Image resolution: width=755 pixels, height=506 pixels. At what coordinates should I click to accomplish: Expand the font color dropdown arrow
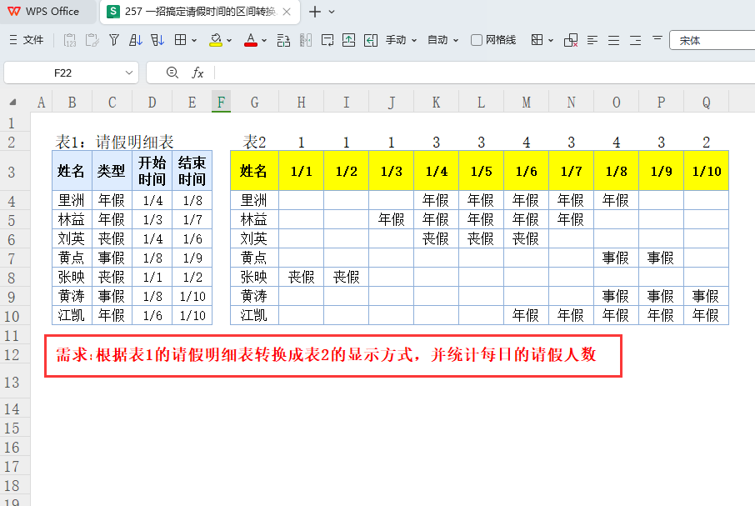pyautogui.click(x=264, y=41)
